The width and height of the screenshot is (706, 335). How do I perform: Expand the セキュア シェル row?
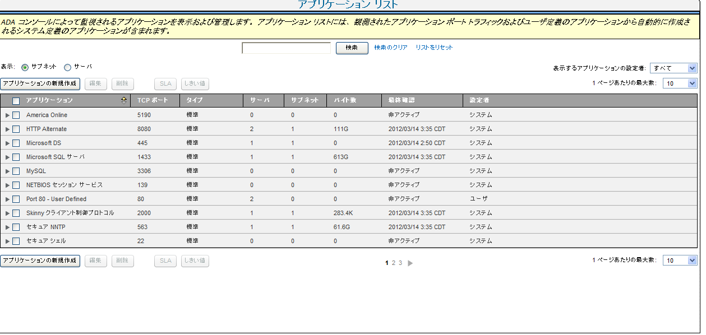point(7,241)
